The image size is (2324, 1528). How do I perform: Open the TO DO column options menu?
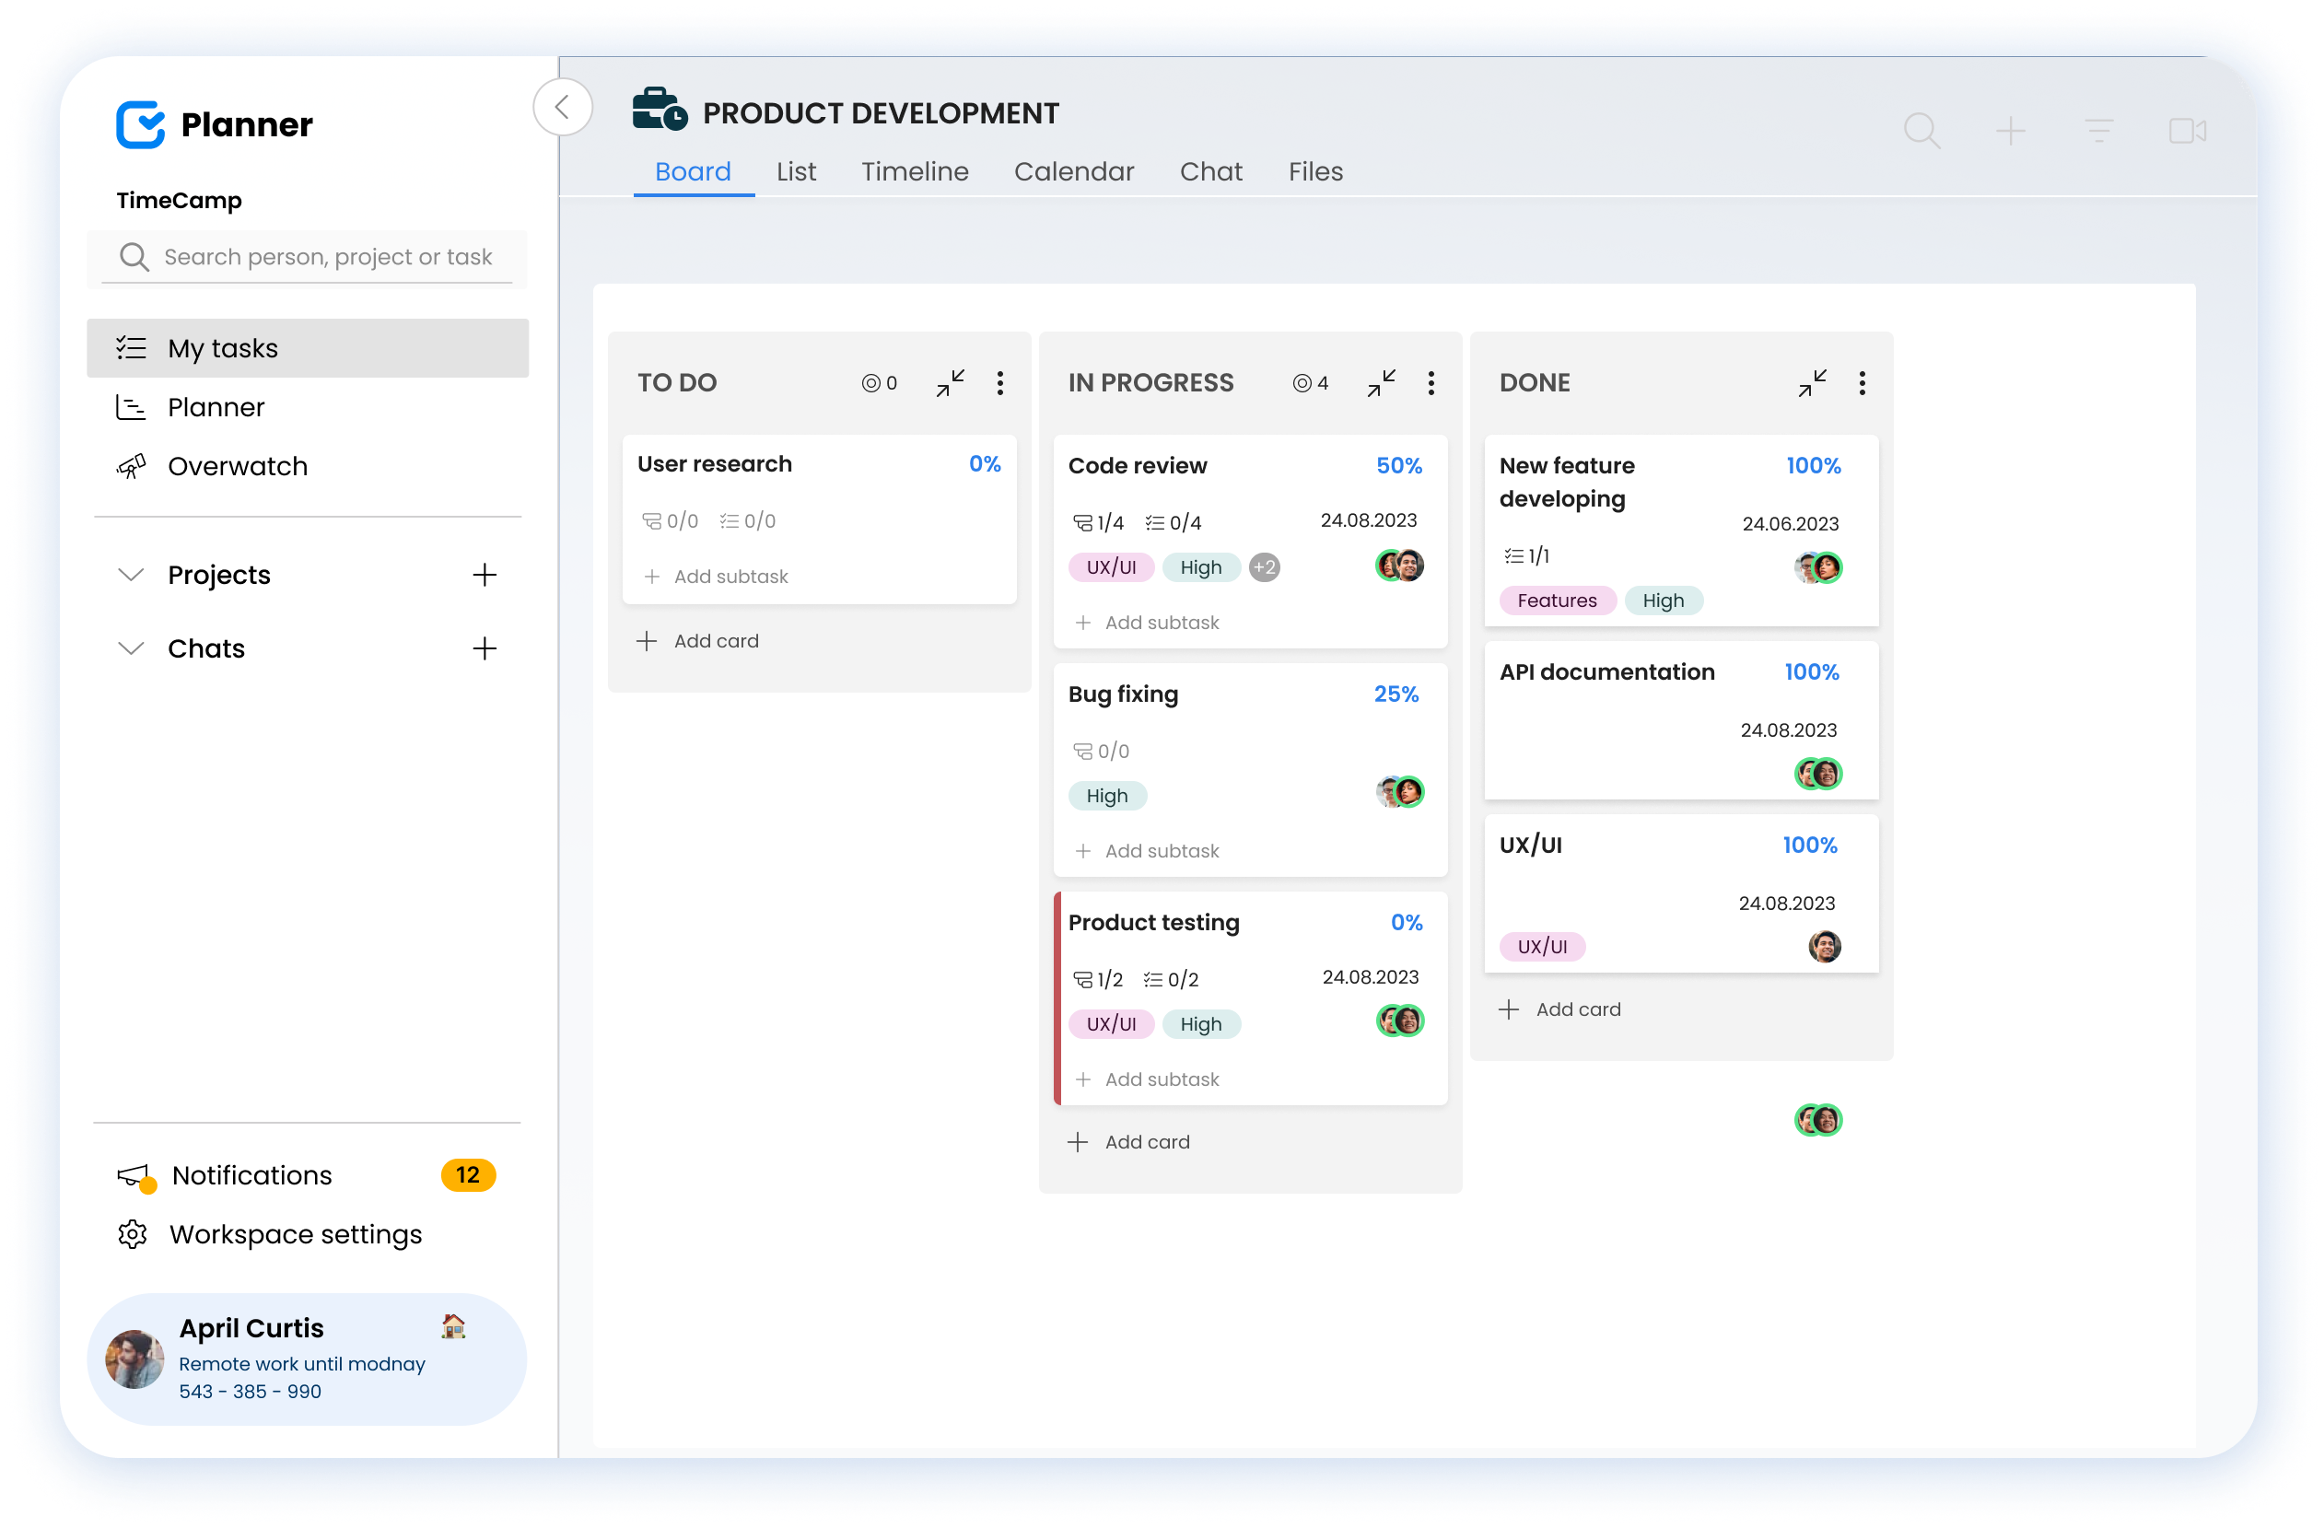tap(999, 383)
